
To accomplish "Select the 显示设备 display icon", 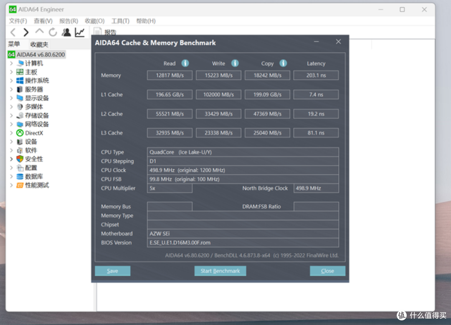I will pos(20,98).
